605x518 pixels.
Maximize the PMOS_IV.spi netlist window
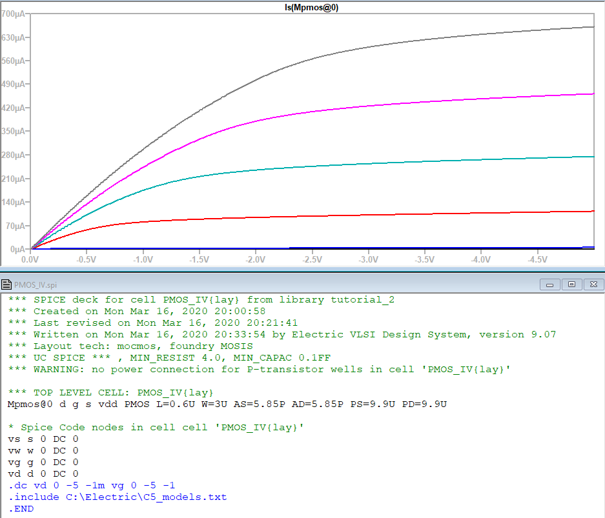[x=571, y=284]
